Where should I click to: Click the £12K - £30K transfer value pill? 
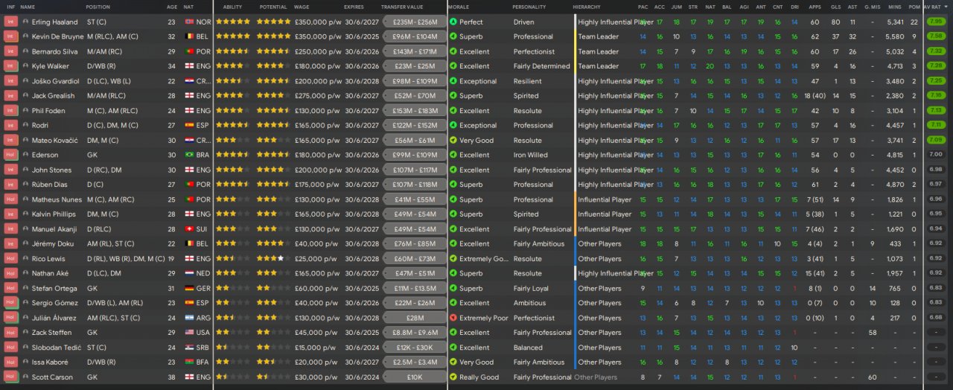(x=414, y=348)
